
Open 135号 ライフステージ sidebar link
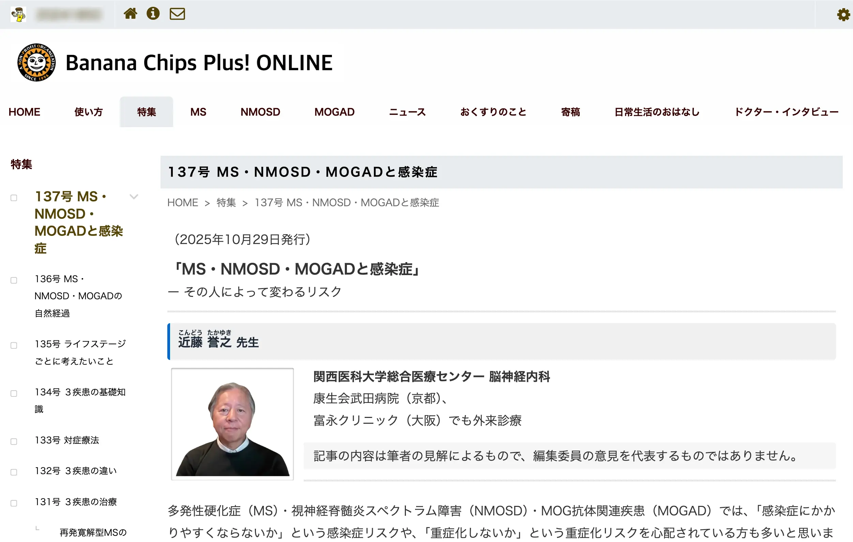coord(80,352)
